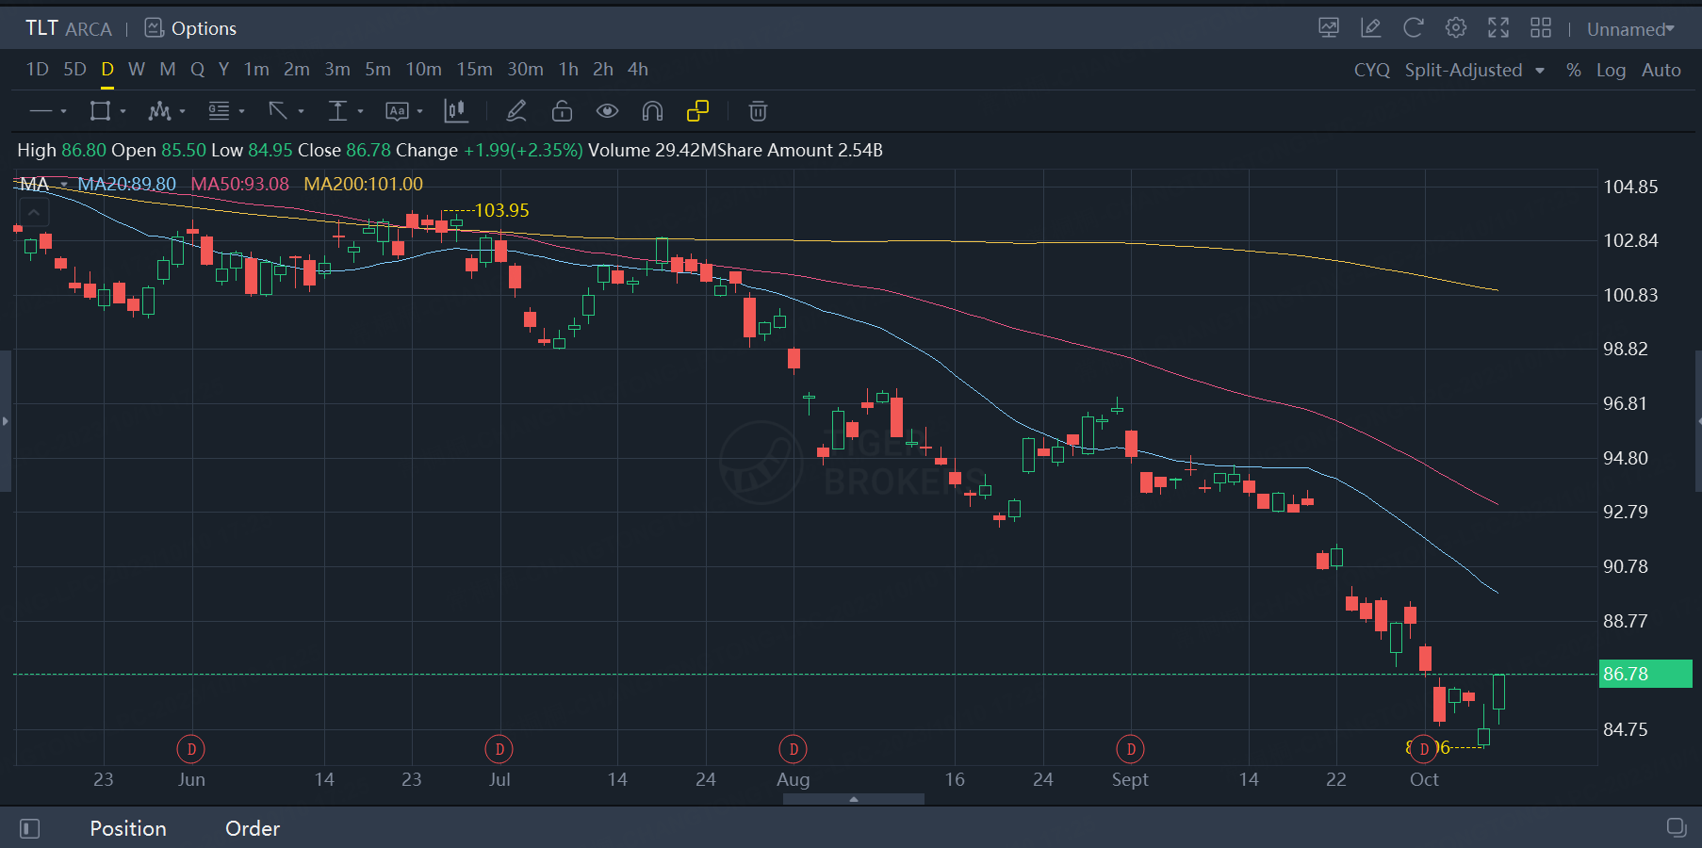Expand the Unnamed layout dropdown

coord(1630,29)
